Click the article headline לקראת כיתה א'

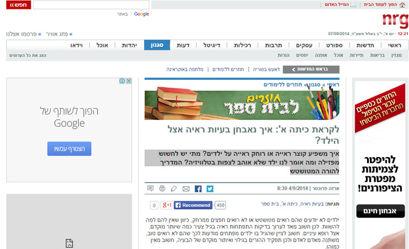(x=253, y=135)
